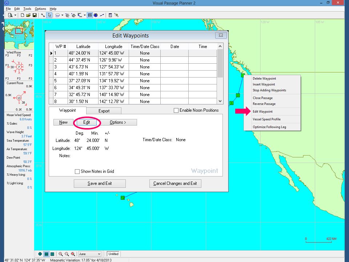Image resolution: width=349 pixels, height=262 pixels.
Task: Click the Latitude column header
Action: click(x=83, y=46)
